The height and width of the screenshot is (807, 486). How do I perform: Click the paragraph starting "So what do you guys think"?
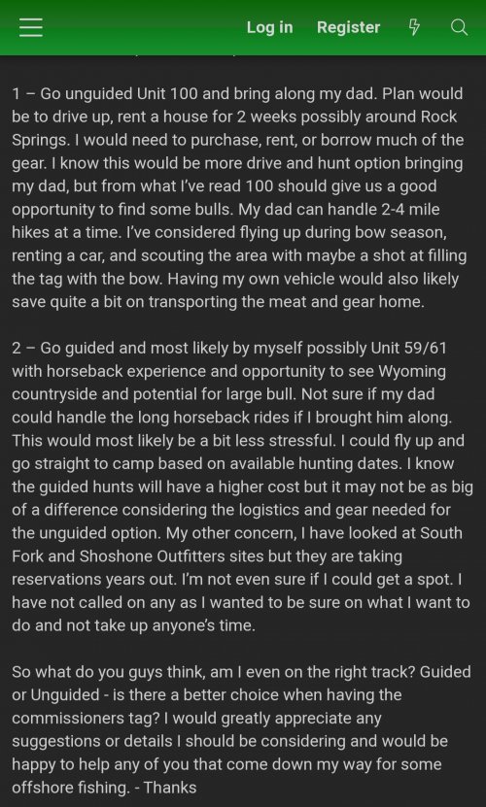point(241,729)
